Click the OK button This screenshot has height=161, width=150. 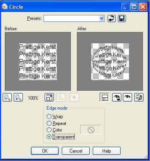click(x=45, y=151)
